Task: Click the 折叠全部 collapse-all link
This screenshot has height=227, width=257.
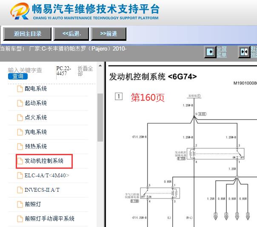Action: 85,71
